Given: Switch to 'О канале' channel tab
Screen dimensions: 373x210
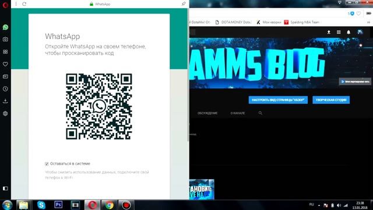Looking at the screenshot, I should [x=237, y=113].
